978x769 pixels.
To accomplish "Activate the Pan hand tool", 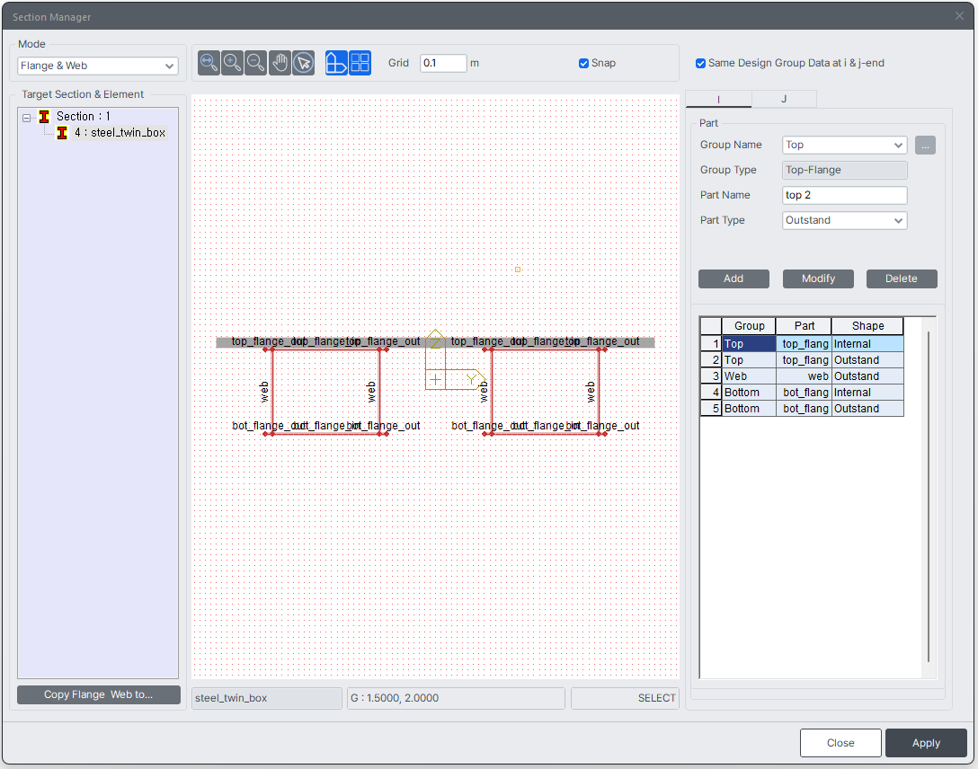I will [x=280, y=63].
